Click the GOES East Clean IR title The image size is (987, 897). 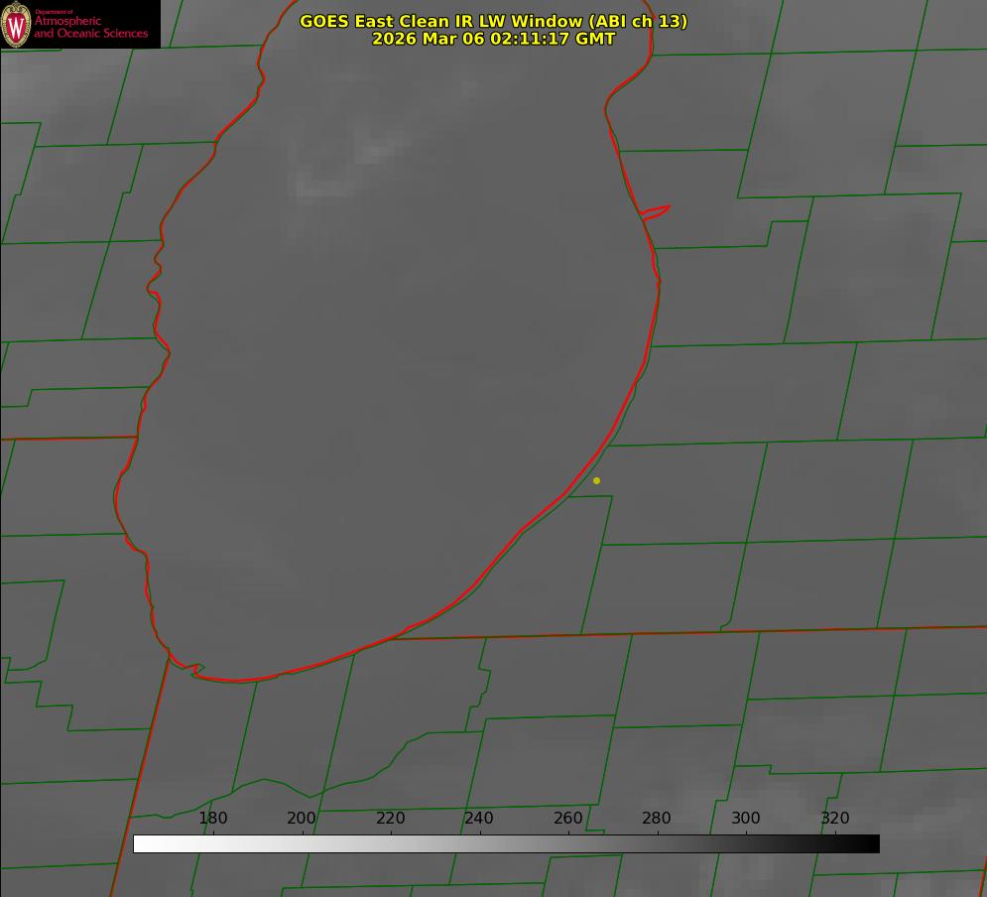[x=441, y=21]
